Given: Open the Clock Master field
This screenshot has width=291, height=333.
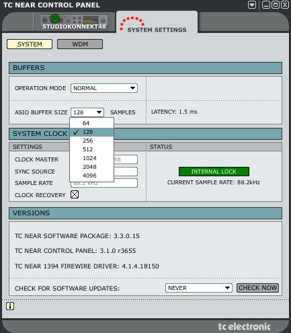Looking at the screenshot, I should point(126,159).
